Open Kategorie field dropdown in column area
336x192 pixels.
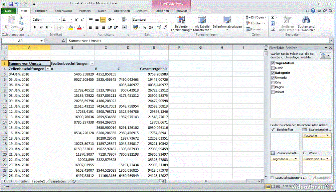point(327,136)
